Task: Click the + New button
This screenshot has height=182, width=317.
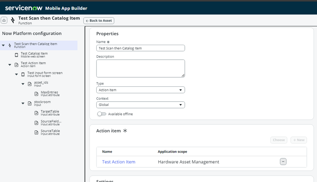Action: tap(299, 140)
